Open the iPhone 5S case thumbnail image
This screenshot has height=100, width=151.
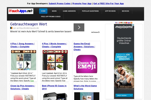55,96
